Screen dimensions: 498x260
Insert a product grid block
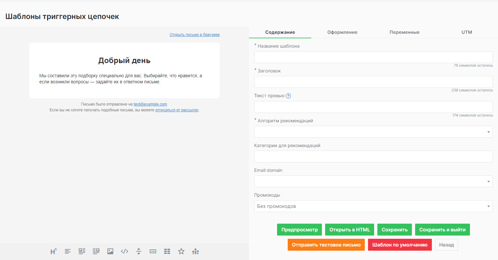click(167, 251)
